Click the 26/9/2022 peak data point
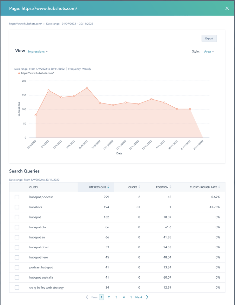The height and width of the screenshot is (305, 235). pos(87,88)
